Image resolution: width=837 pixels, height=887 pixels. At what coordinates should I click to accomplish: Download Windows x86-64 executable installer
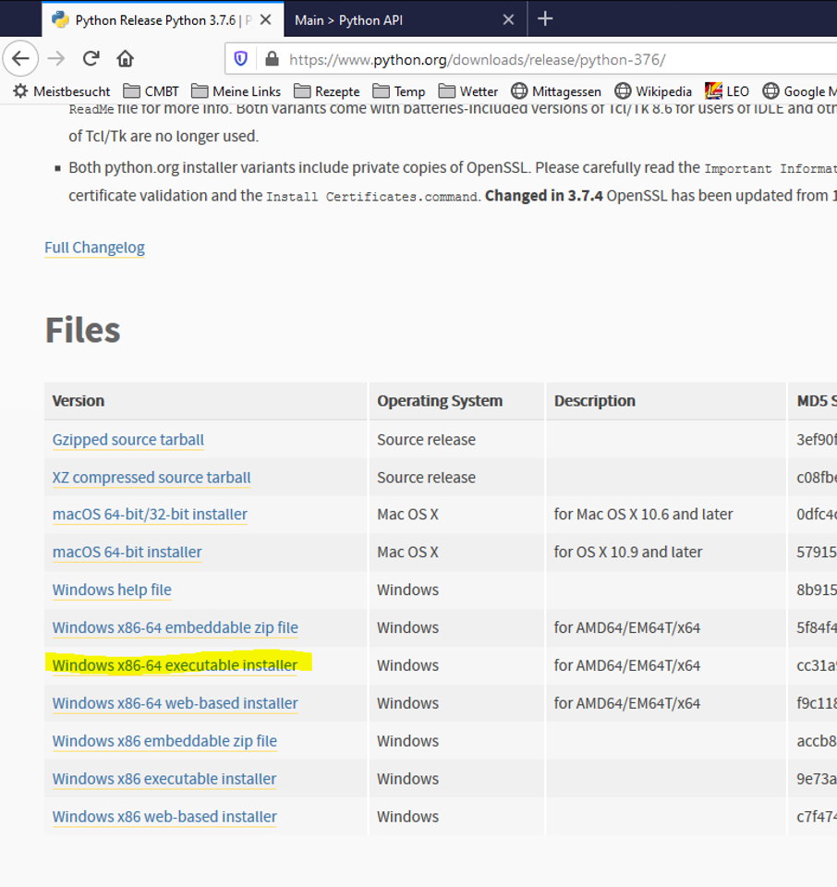coord(175,665)
